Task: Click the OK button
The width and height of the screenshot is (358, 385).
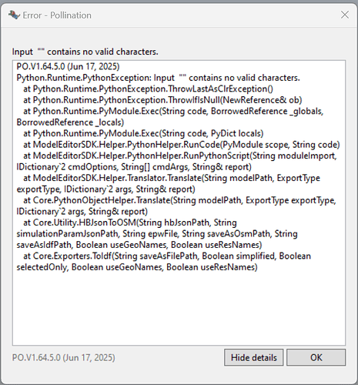Action: [x=316, y=357]
